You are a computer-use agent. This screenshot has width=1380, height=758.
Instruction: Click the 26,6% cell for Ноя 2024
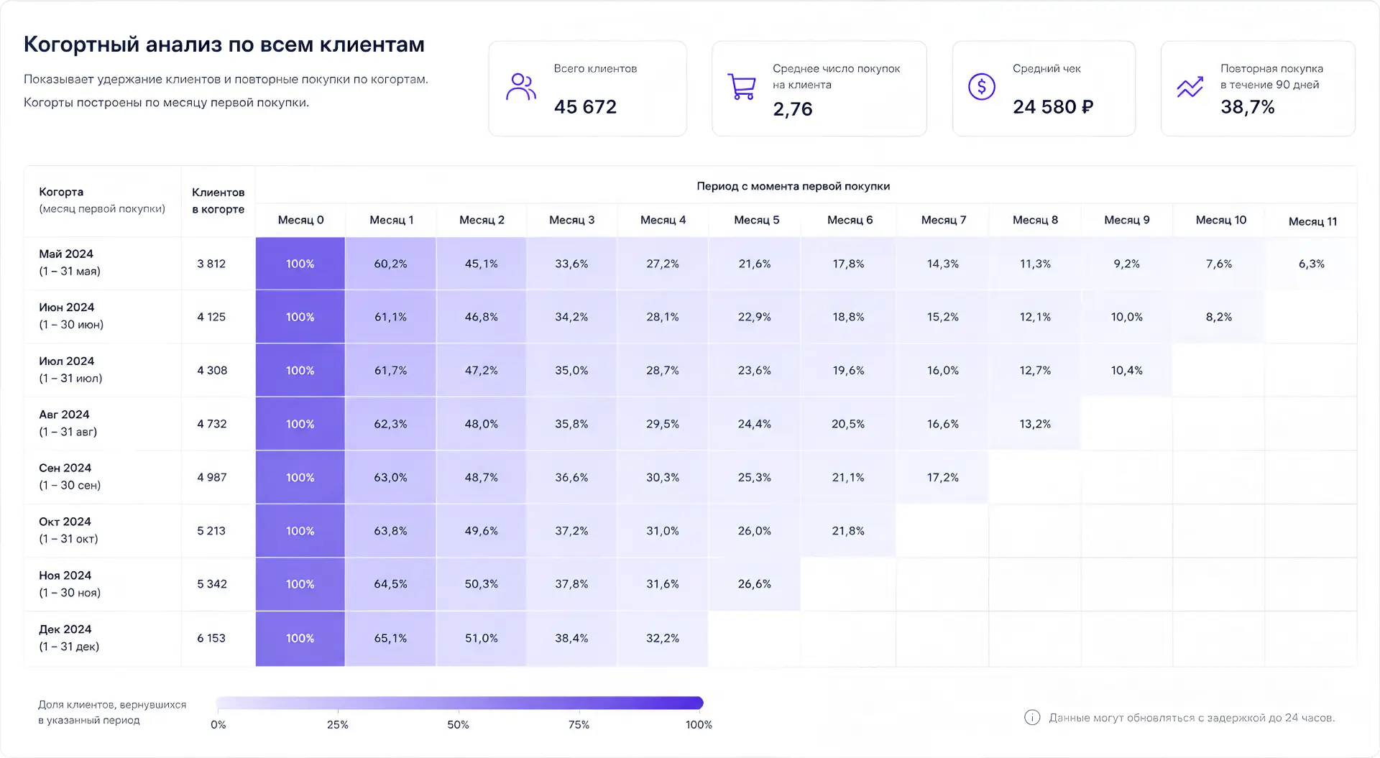(x=754, y=584)
